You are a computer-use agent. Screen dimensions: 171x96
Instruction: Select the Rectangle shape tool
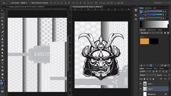2,70
